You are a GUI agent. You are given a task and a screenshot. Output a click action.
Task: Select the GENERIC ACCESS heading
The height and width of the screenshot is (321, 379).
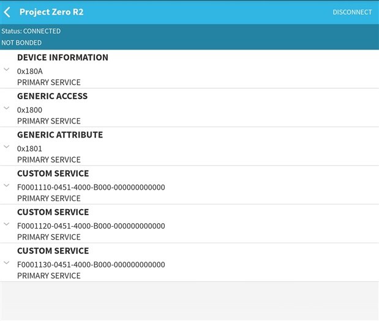click(x=52, y=96)
